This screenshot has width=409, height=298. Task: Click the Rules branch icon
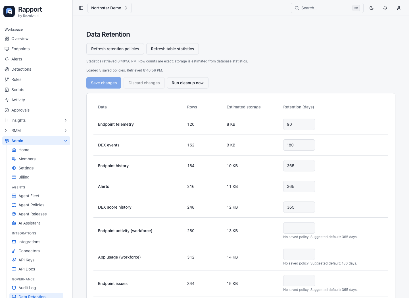(7, 79)
